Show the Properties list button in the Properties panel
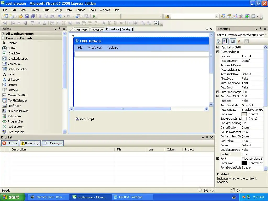 click(x=233, y=41)
